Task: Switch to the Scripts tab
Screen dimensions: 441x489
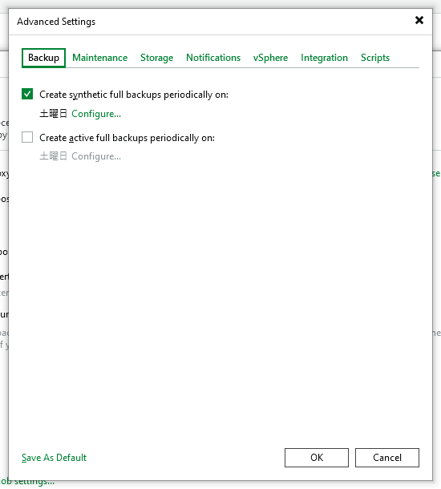Action: tap(375, 58)
